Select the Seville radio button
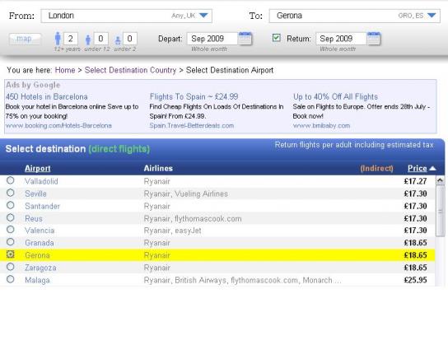This screenshot has width=448, height=345. pos(10,193)
